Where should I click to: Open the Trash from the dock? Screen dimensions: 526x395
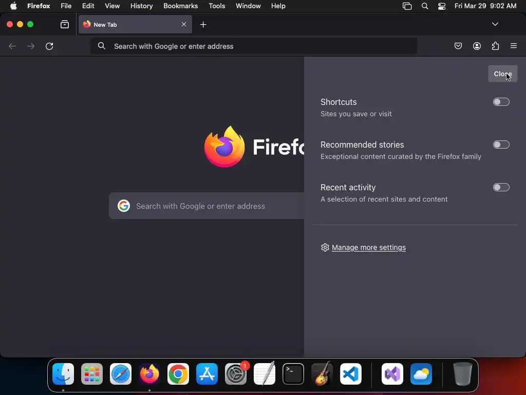coord(463,373)
